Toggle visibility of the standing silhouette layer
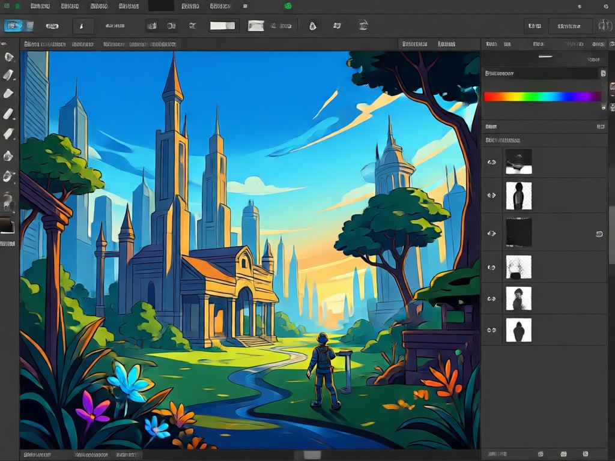 [x=491, y=195]
